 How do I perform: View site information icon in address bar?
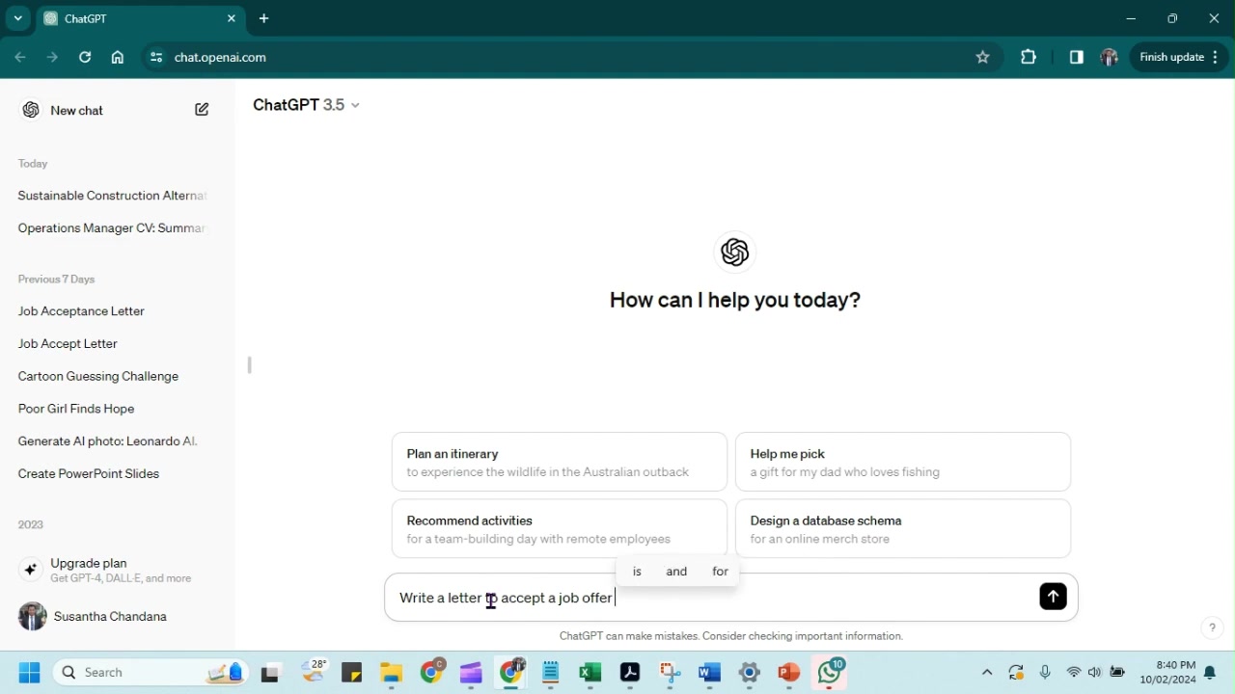155,57
